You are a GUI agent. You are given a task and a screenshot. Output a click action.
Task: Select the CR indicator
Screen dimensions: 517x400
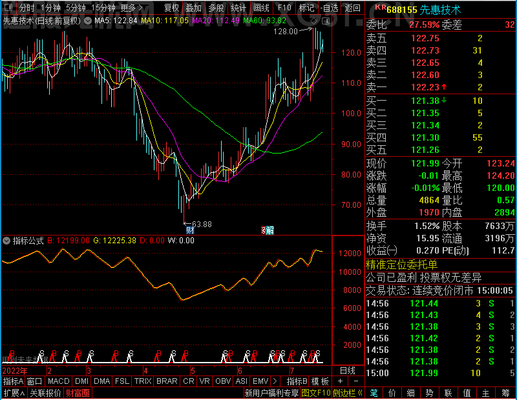pos(189,381)
